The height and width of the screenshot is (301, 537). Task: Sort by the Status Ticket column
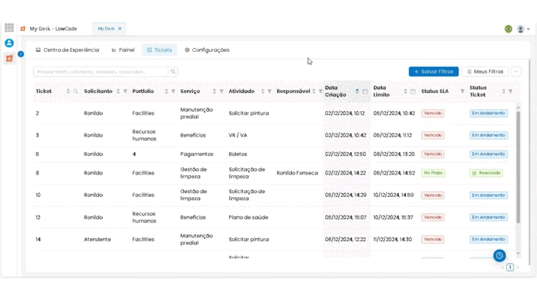tap(504, 91)
